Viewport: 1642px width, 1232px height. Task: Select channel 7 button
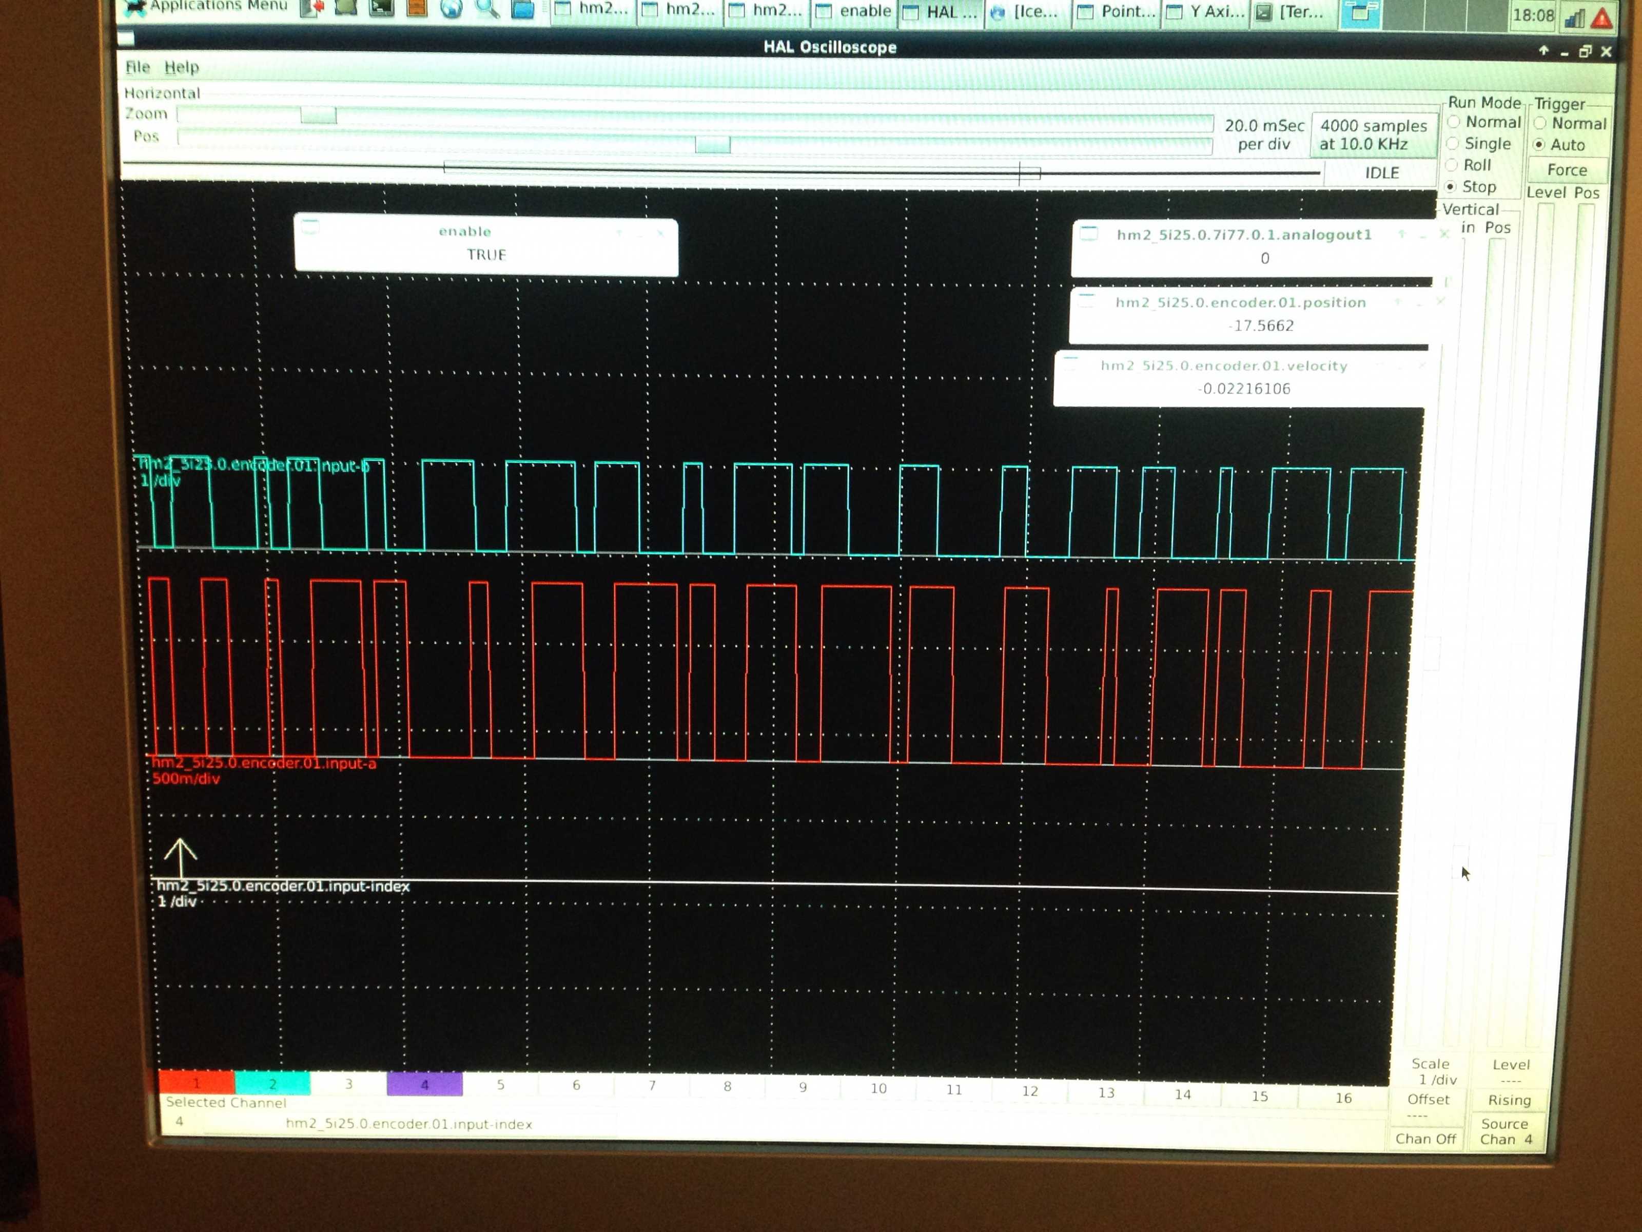pos(652,1086)
